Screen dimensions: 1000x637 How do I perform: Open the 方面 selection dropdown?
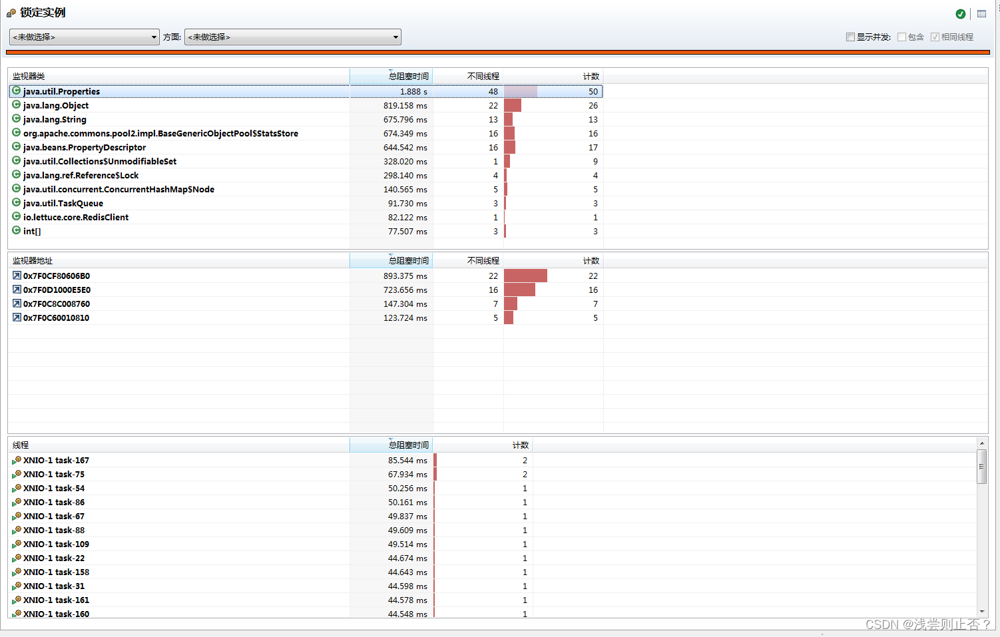[293, 37]
